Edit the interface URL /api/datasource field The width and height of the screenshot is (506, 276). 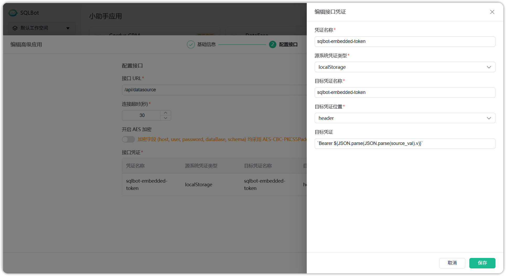214,90
